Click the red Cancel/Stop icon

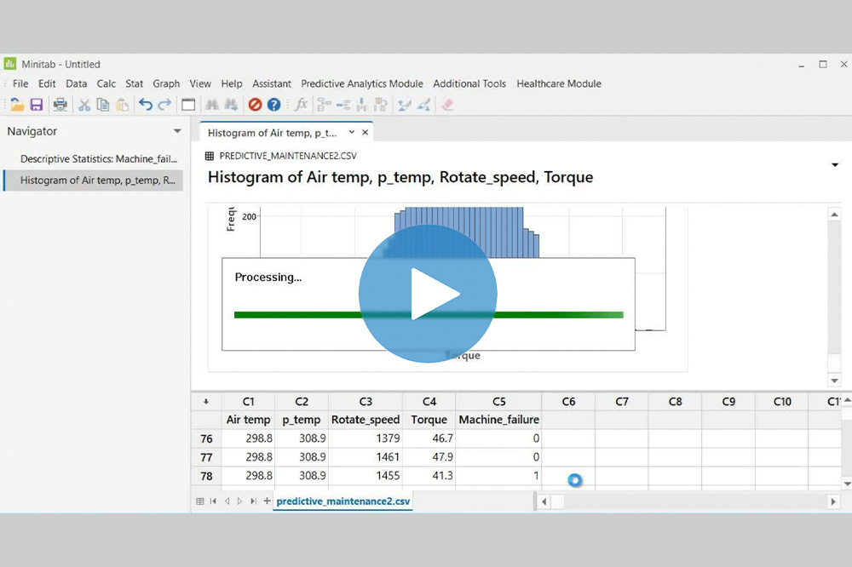click(x=254, y=104)
